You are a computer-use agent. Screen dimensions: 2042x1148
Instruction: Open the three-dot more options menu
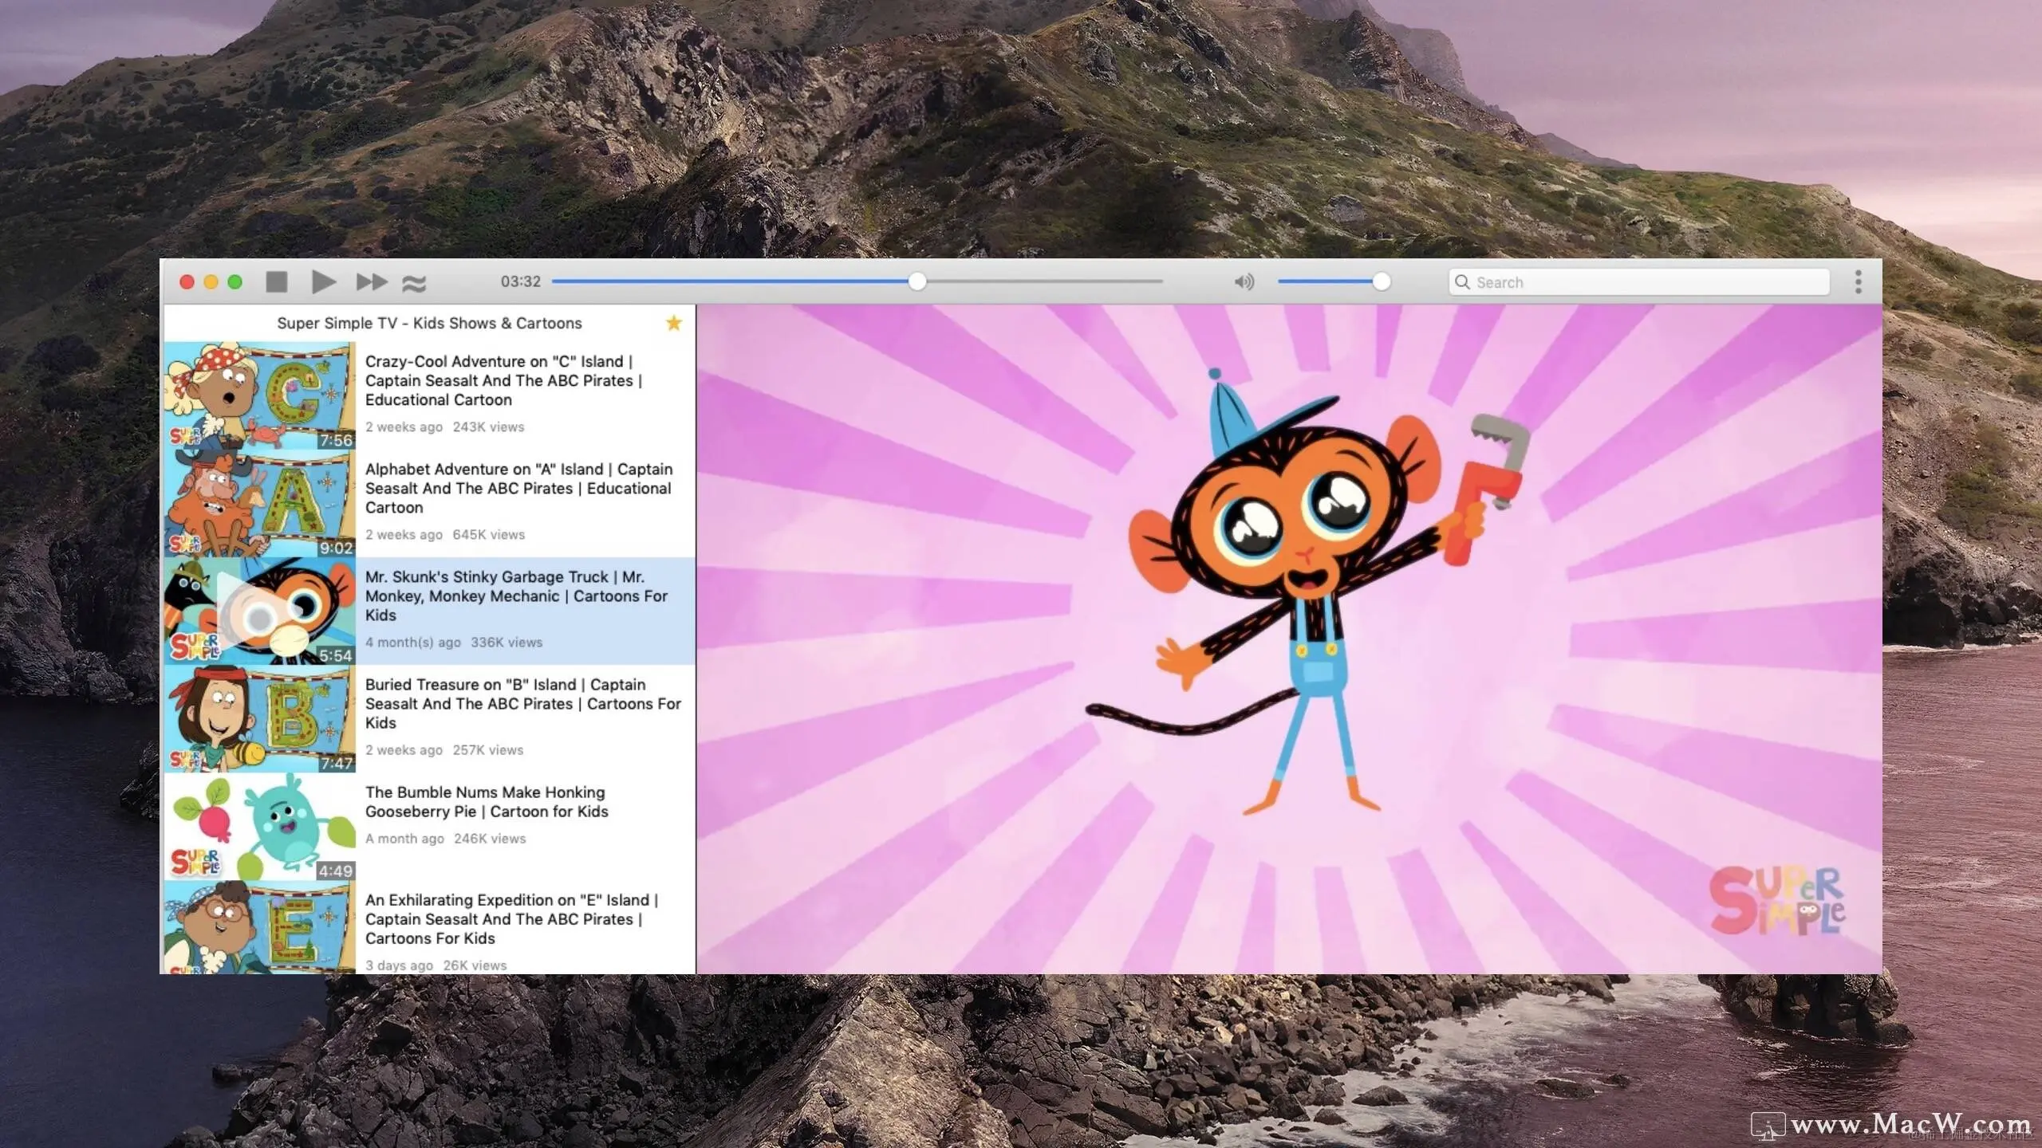click(x=1858, y=281)
